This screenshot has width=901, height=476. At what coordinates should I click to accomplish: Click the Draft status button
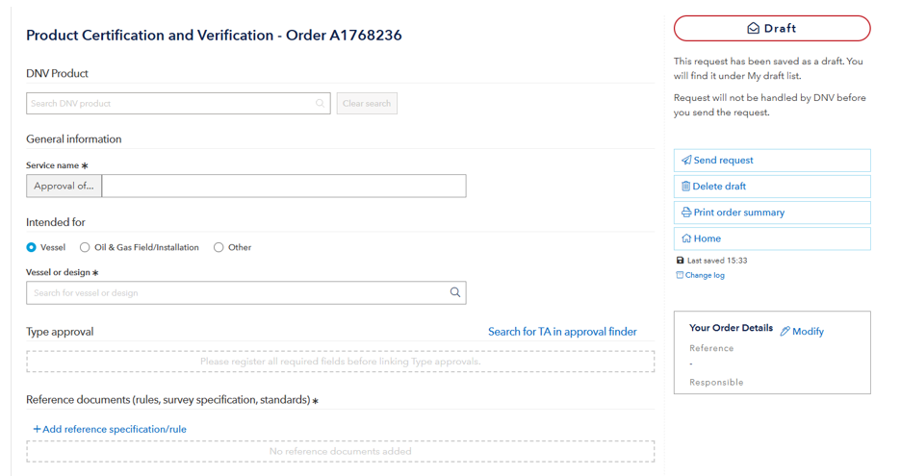(772, 29)
